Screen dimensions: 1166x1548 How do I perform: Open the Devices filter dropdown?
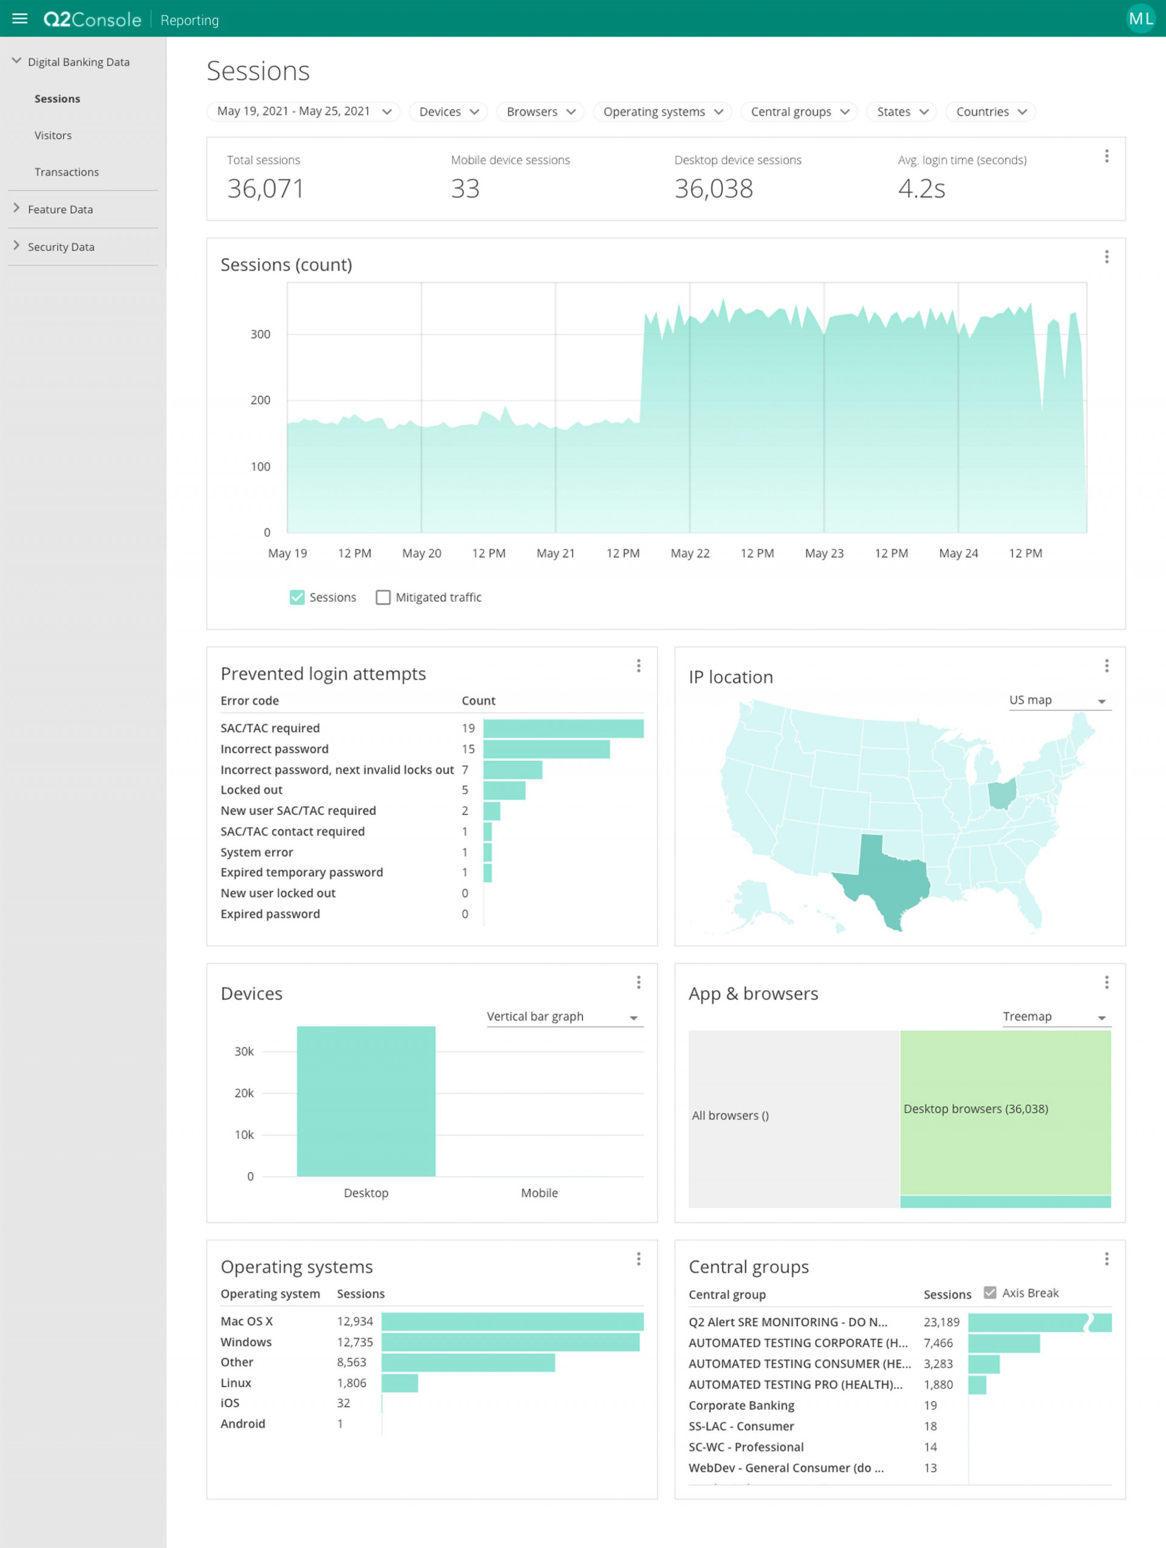point(447,111)
